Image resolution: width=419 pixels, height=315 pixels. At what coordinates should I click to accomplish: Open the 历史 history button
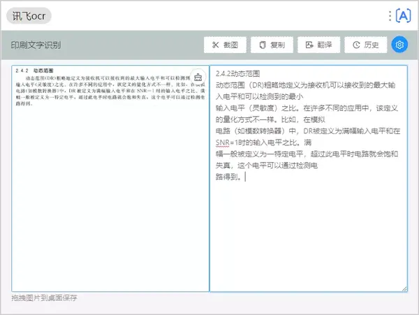point(365,45)
